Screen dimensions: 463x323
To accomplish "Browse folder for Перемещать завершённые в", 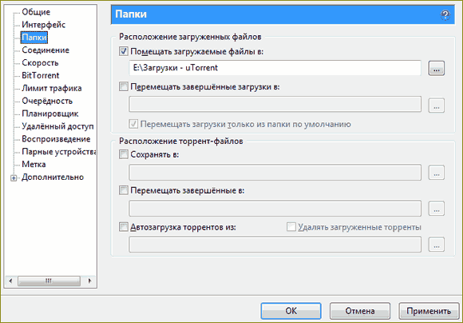I will 437,209.
